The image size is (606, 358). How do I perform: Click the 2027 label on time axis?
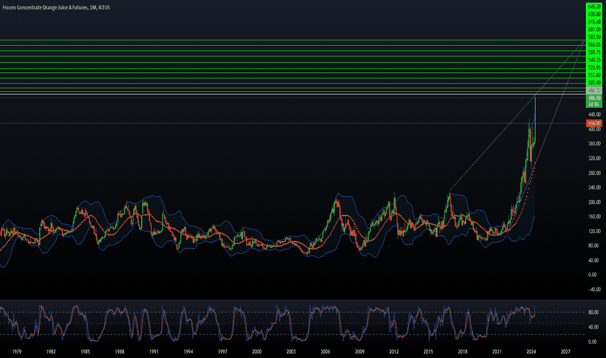click(566, 351)
